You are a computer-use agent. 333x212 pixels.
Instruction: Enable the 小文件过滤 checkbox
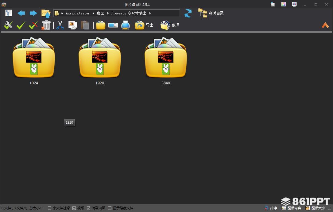coord(50,208)
